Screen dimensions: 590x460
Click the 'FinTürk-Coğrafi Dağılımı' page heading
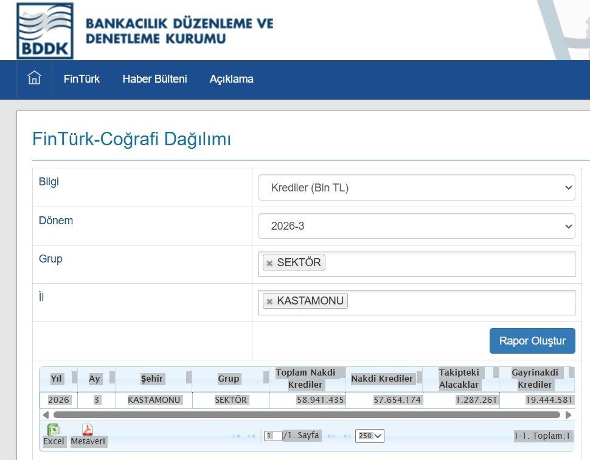tap(132, 139)
